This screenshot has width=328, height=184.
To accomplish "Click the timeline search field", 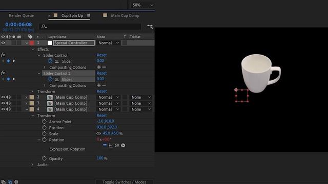I will 90,27.
